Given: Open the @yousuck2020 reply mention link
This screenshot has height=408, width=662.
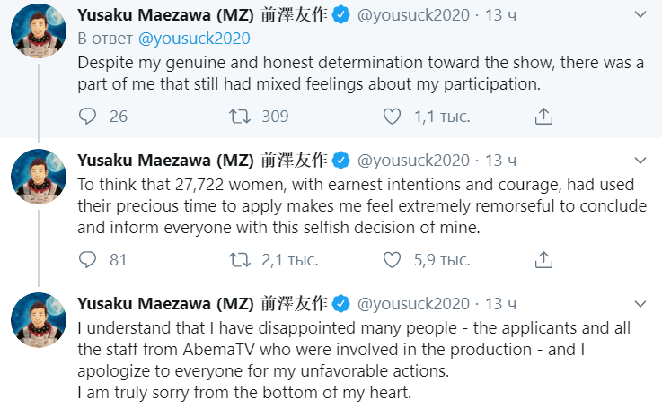Looking at the screenshot, I should coord(194,39).
